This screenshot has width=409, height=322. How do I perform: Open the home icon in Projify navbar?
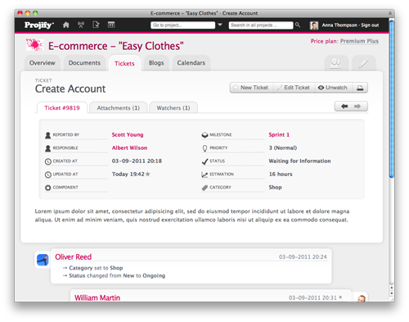point(66,25)
